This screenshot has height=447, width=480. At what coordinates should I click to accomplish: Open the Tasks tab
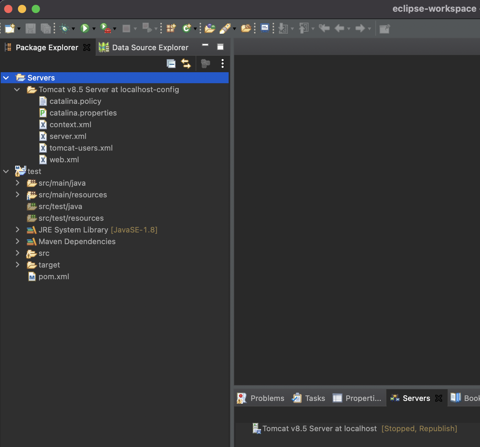(x=309, y=398)
